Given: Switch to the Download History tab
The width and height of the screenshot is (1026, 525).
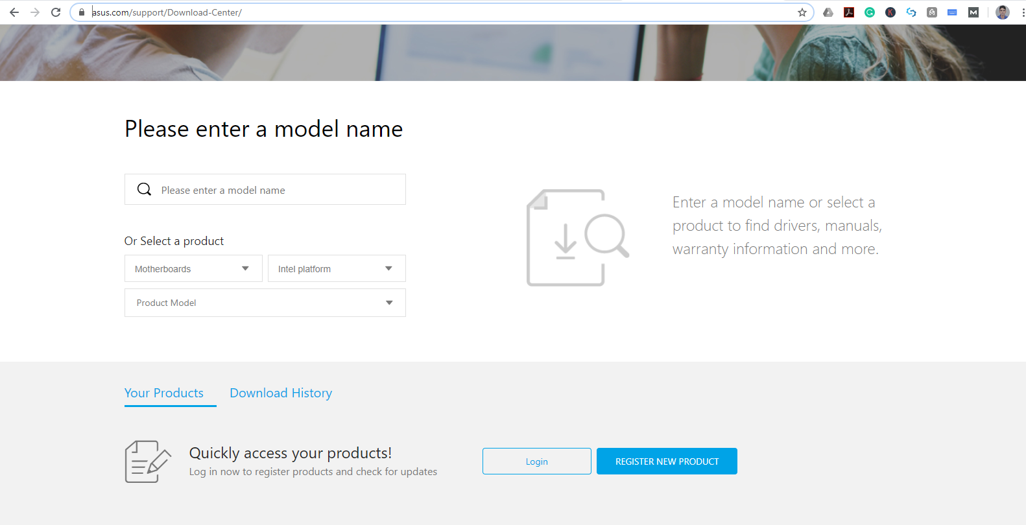Looking at the screenshot, I should [281, 393].
